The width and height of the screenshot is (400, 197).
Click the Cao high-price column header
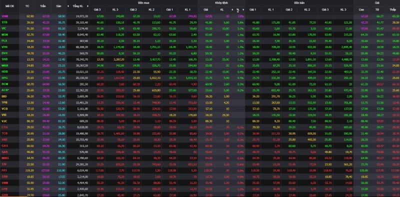361,9
